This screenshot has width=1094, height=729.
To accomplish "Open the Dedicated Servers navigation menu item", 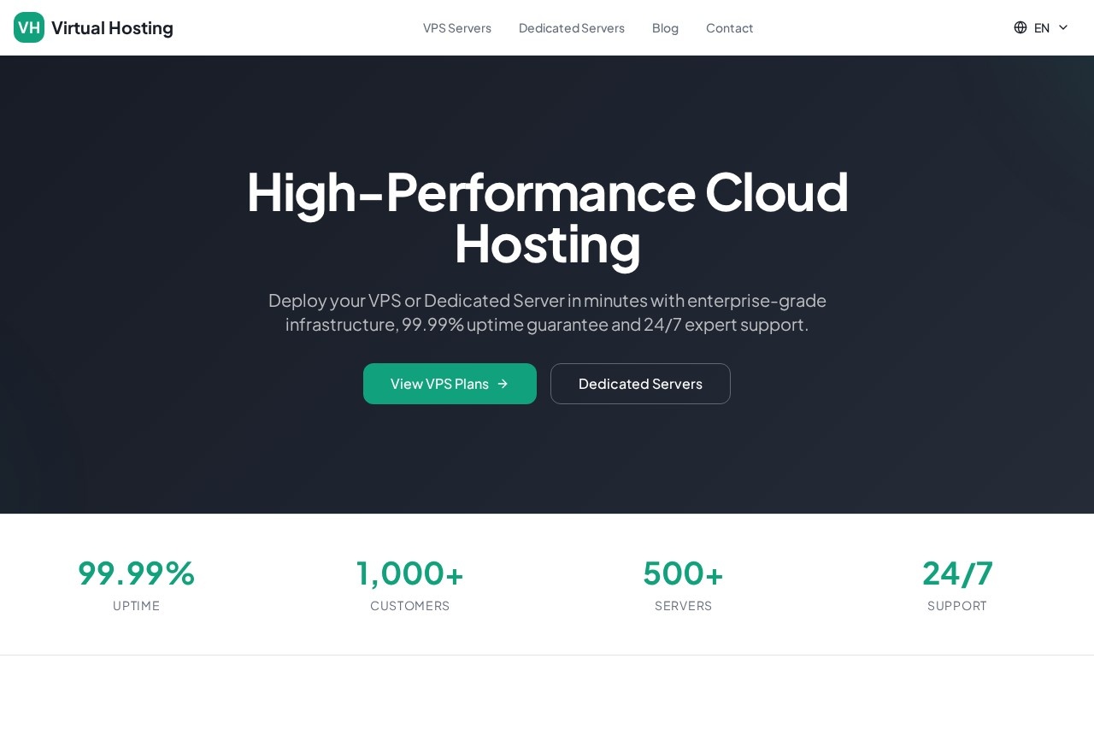I will [571, 27].
